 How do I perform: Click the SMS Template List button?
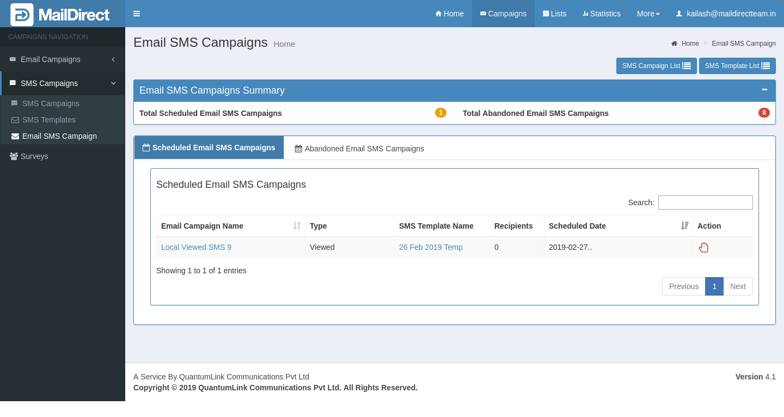click(737, 66)
